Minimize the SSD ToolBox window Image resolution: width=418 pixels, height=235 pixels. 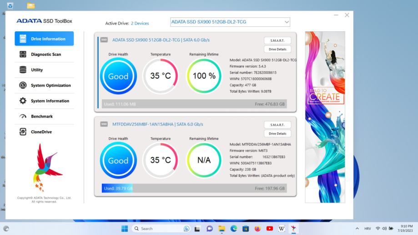[x=336, y=15]
